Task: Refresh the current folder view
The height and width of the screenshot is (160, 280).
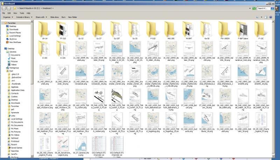Action: (254, 8)
